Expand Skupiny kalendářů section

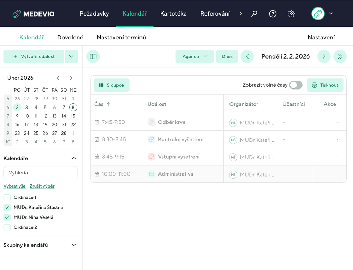point(73,245)
